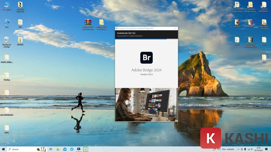Open the Red network desktop icon

pyautogui.click(x=7, y=23)
